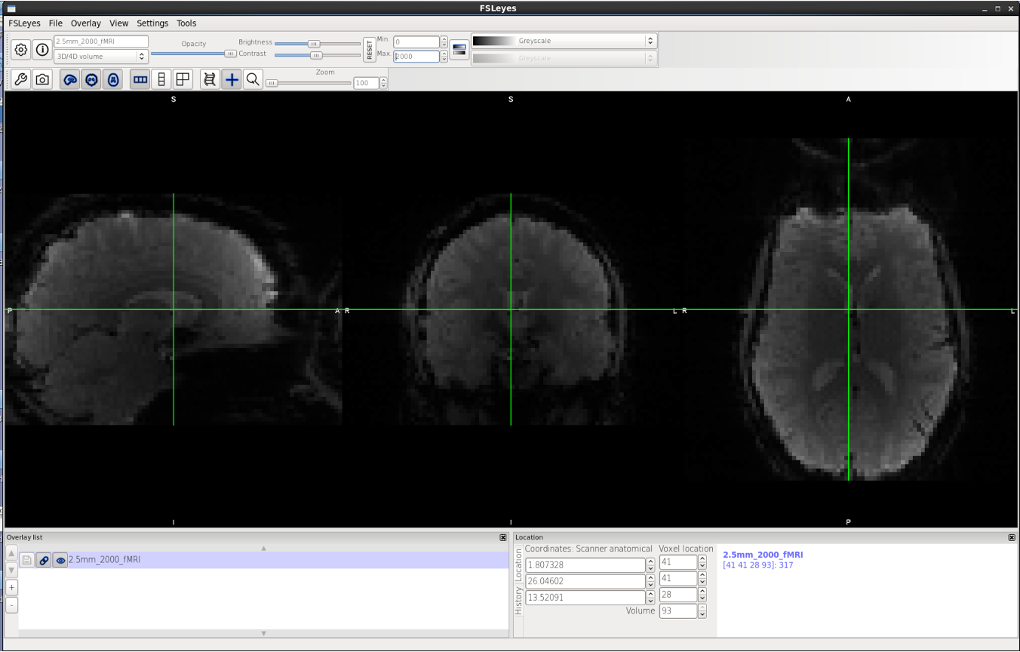Click the Max display range field

pyautogui.click(x=416, y=56)
